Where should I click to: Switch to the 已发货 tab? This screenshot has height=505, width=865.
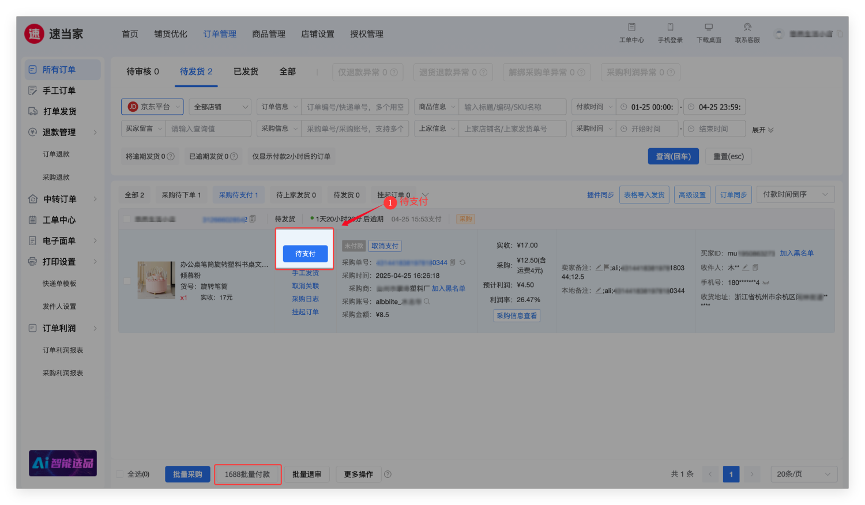(x=246, y=71)
